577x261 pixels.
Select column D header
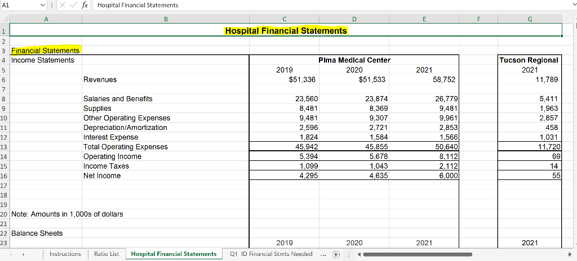354,19
